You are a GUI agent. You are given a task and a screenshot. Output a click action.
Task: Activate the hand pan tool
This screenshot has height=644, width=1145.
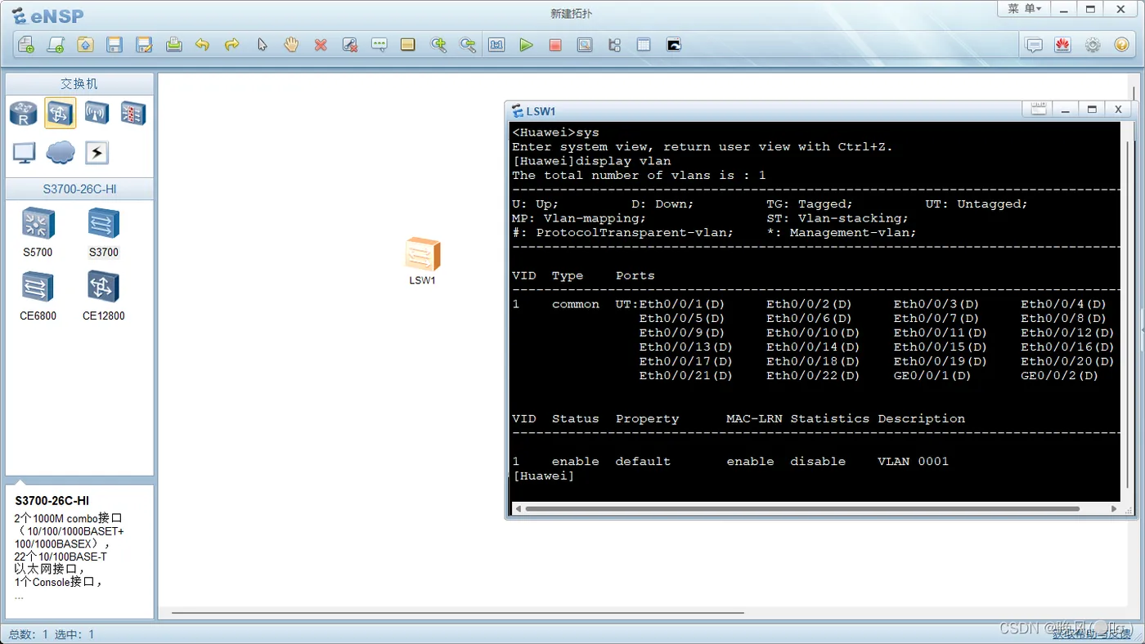(x=291, y=45)
